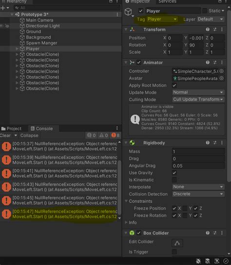Open Animator component help icon
The height and width of the screenshot is (265, 231).
208,63
